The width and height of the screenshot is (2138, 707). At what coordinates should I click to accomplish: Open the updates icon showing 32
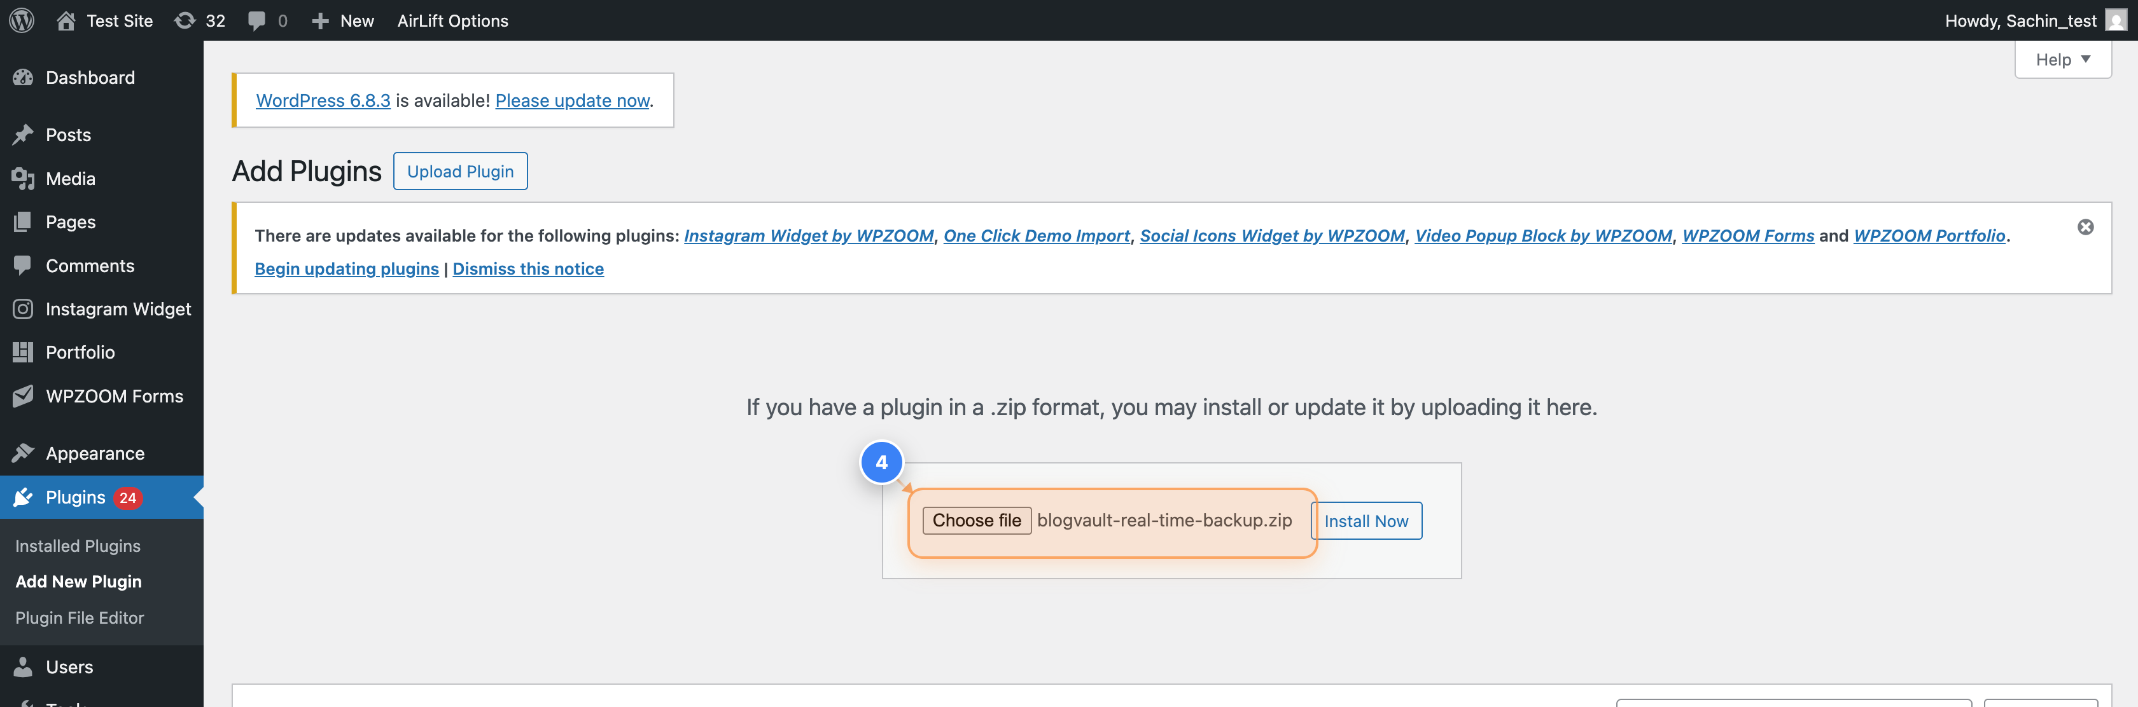[186, 20]
